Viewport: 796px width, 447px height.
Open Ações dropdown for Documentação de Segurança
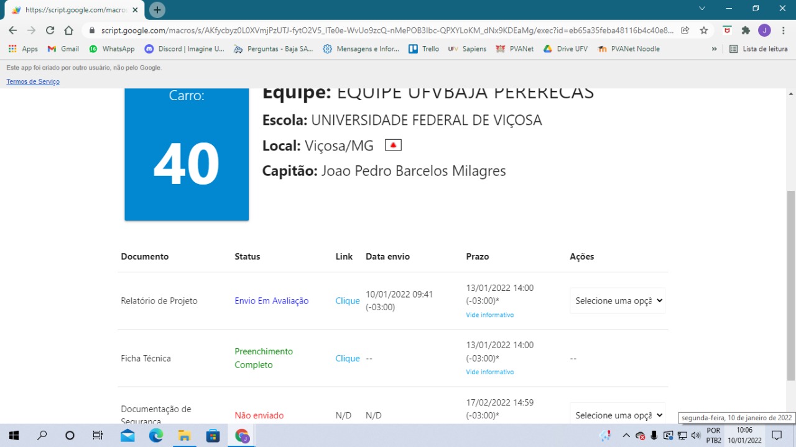(x=618, y=415)
